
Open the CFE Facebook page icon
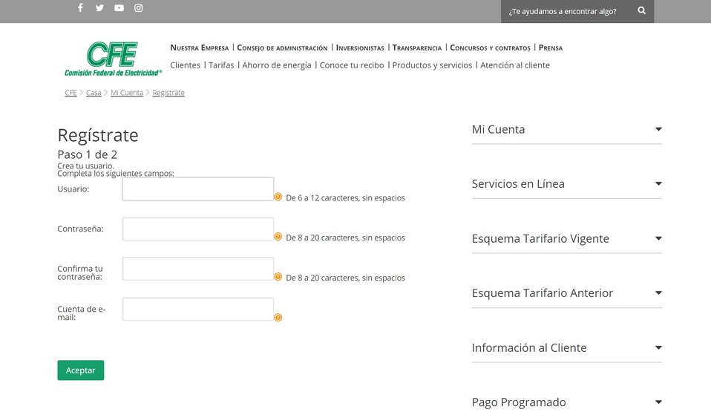(80, 8)
